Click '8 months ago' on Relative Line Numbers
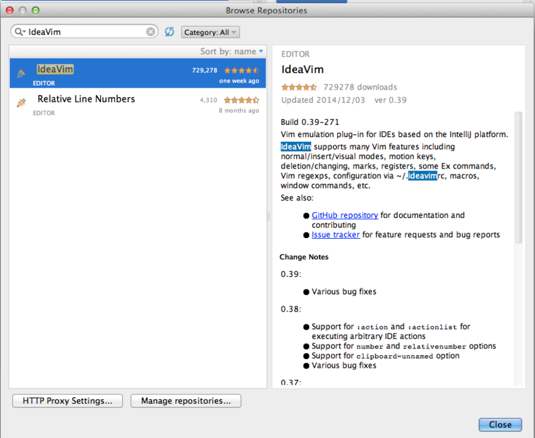Viewport: 535px width, 438px height. pyautogui.click(x=239, y=110)
